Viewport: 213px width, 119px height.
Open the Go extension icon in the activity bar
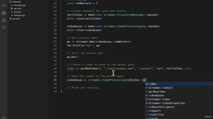pos(4,6)
